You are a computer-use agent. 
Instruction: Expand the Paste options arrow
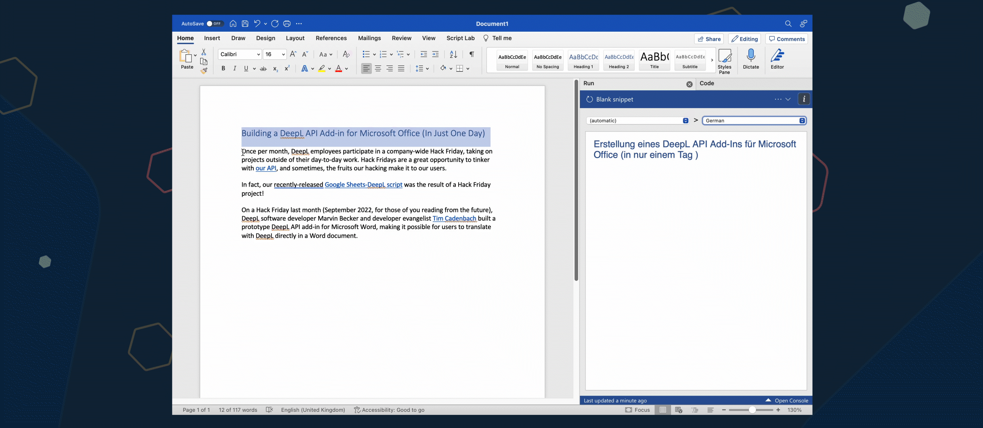(x=195, y=55)
